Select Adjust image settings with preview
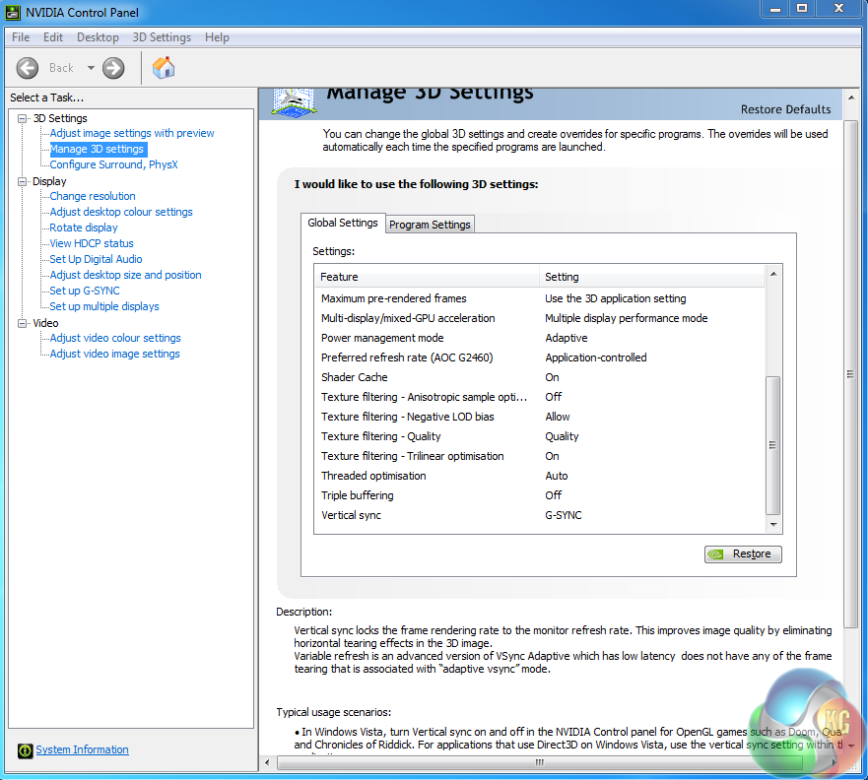The height and width of the screenshot is (780, 868). 132,133
